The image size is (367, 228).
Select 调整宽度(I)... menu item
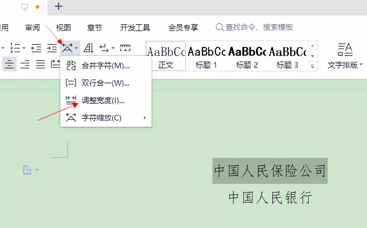106,100
